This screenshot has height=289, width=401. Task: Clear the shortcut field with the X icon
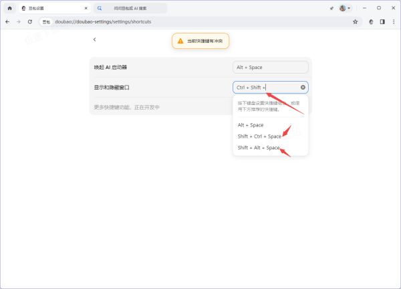303,88
